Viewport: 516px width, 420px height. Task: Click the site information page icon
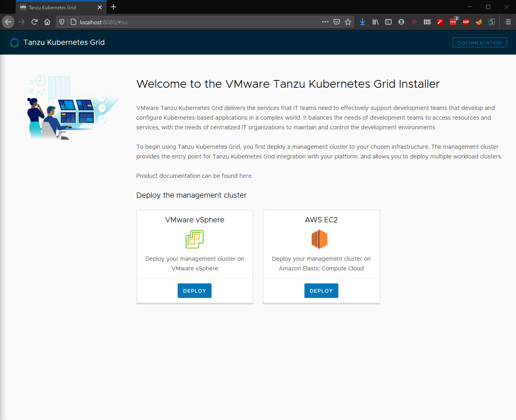point(73,22)
